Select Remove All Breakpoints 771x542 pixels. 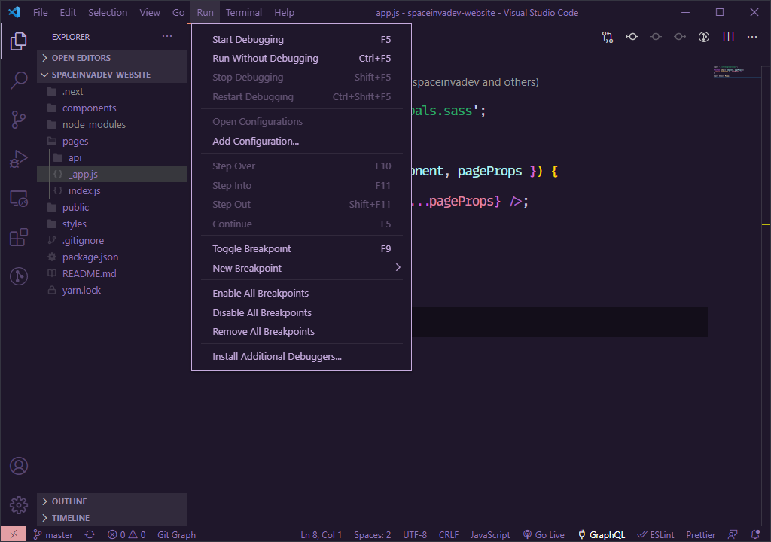click(x=301, y=331)
